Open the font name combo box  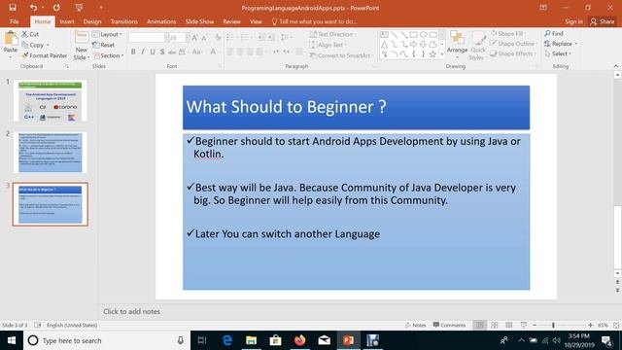(149, 38)
